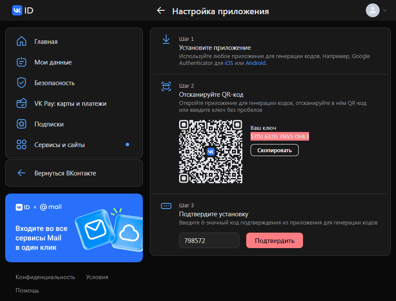Click the Подтвердить button
Viewport: 396px width, 301px height.
pyautogui.click(x=275, y=240)
